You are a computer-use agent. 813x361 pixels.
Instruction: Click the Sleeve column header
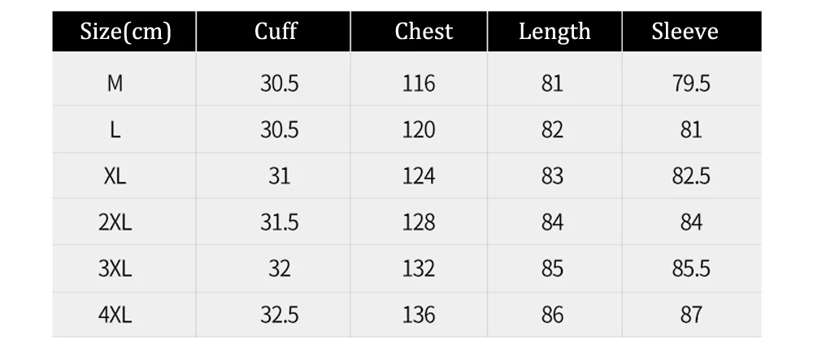point(685,31)
